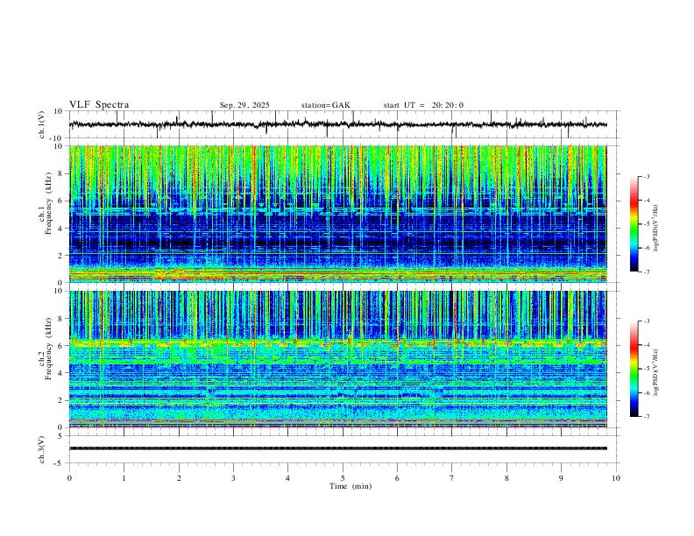The height and width of the screenshot is (536, 694).
Task: Click the time axis tick label "9"
Action: (561, 478)
